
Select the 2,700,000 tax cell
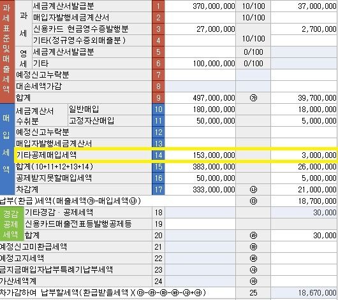[304, 29]
